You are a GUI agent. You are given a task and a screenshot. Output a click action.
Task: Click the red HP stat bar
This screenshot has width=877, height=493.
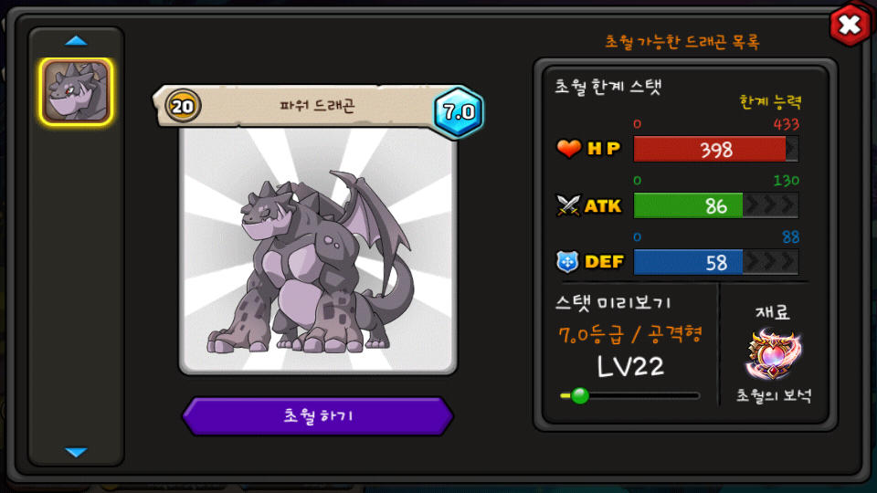tap(716, 149)
